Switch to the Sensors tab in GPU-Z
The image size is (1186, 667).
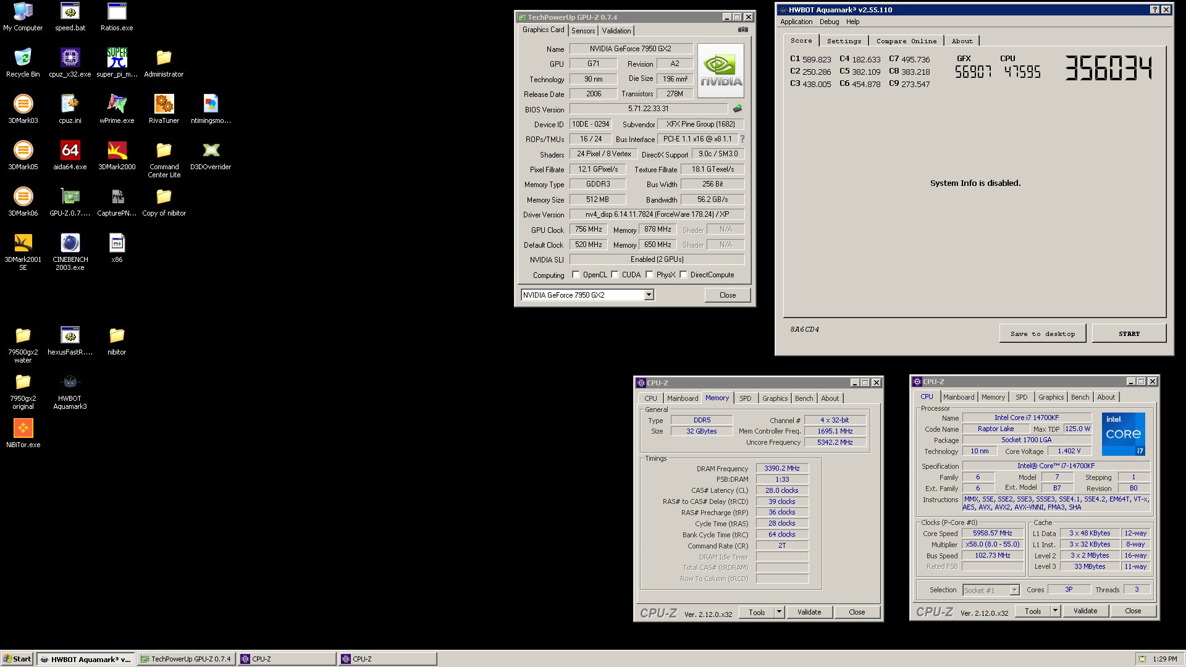point(583,31)
